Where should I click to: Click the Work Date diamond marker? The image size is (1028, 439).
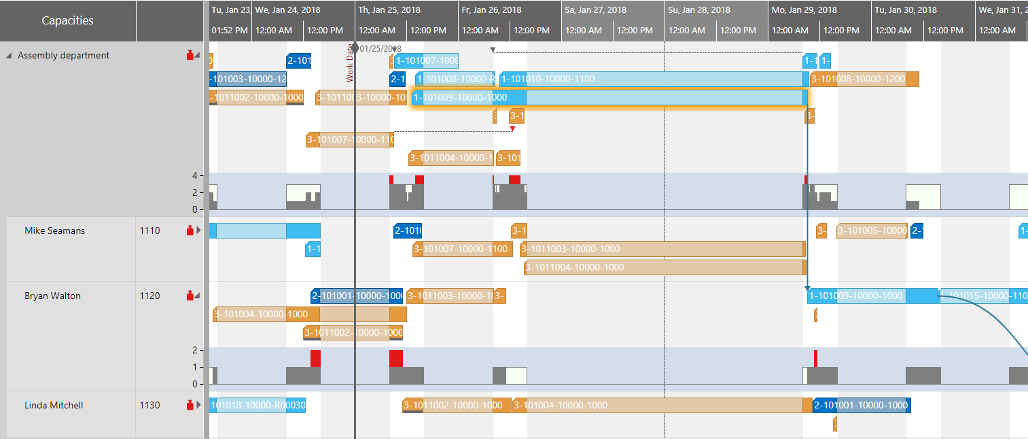point(355,47)
